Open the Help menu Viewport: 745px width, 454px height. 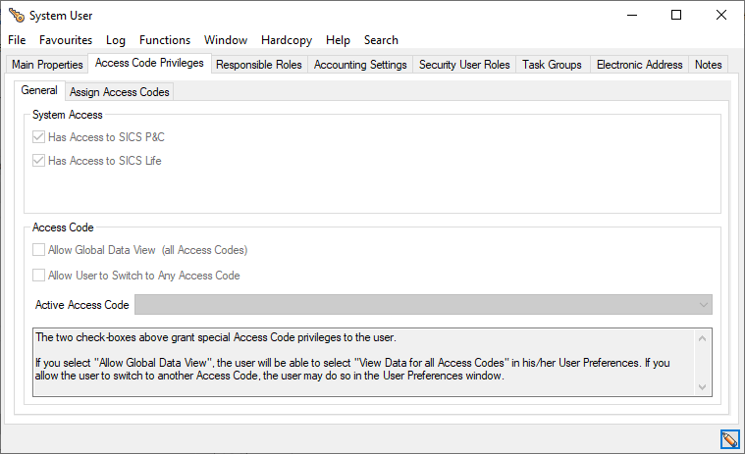click(338, 40)
